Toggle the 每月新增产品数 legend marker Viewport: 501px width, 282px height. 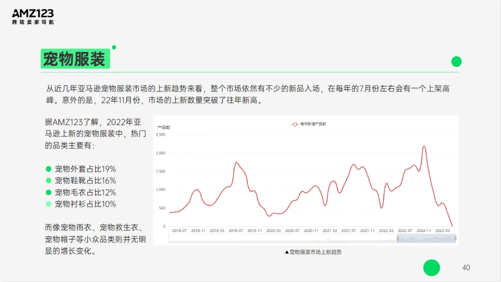point(295,124)
